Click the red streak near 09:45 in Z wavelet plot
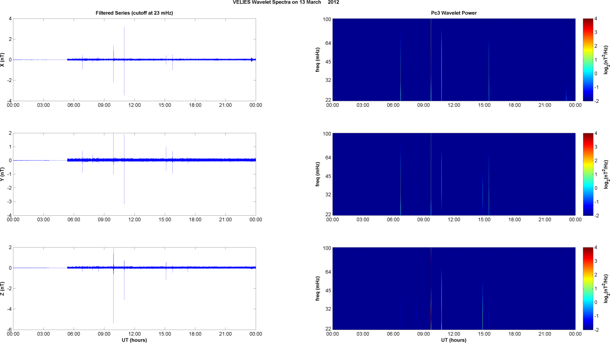 pyautogui.click(x=431, y=289)
